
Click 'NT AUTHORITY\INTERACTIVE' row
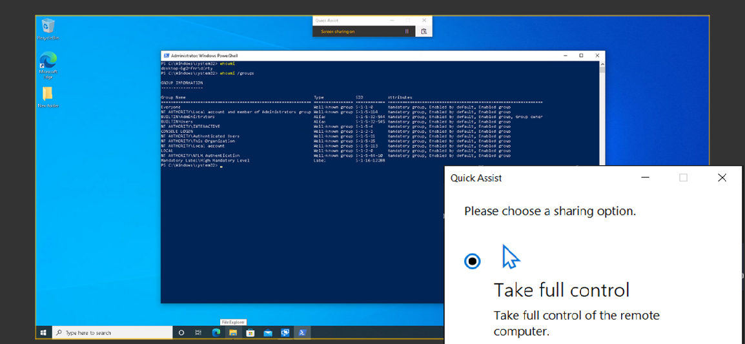pos(336,126)
